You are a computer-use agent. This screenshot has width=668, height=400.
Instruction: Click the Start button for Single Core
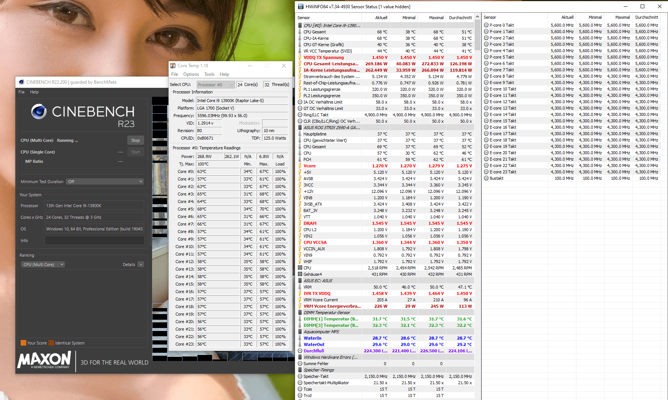136,152
